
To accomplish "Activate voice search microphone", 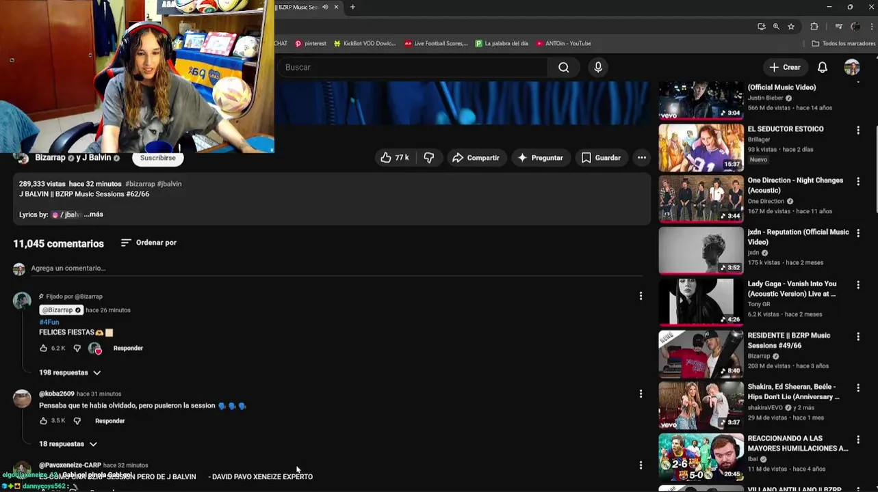I will coord(598,67).
